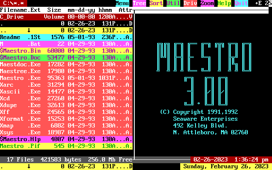The height and width of the screenshot is (170, 272).
Task: Select the $Maestro.Doc file
Action: (x=66, y=58)
